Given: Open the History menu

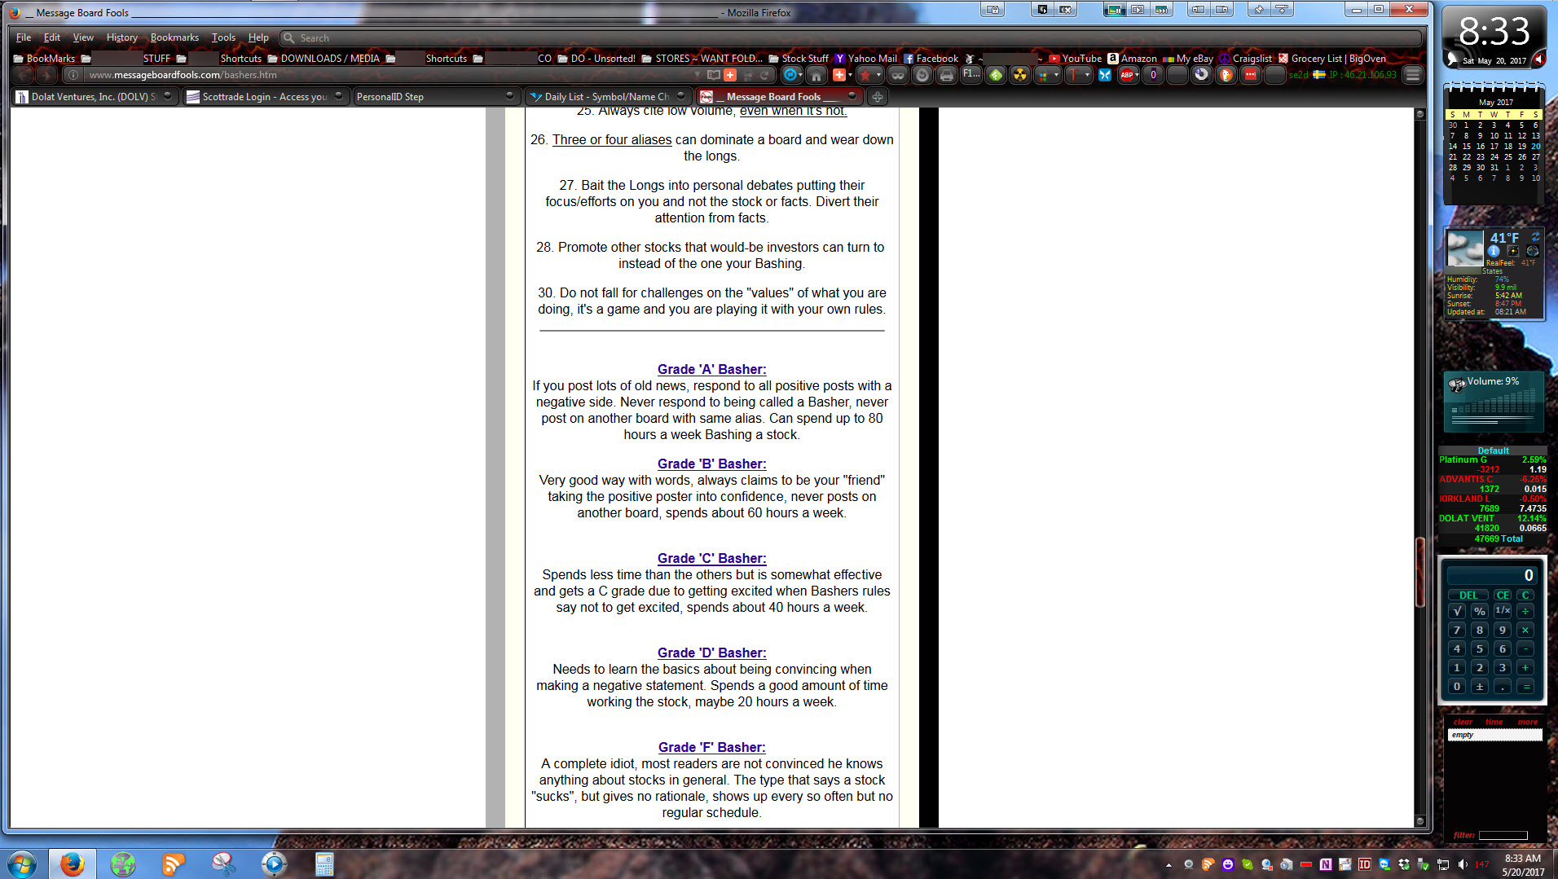Looking at the screenshot, I should click(x=121, y=37).
